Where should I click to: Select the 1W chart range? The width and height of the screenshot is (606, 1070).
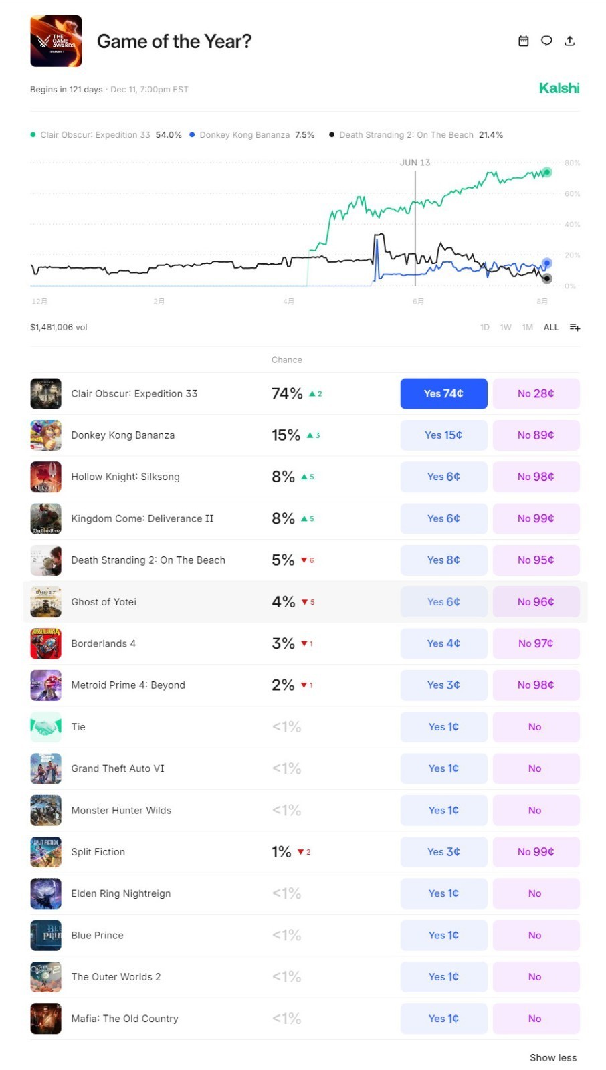(x=506, y=328)
